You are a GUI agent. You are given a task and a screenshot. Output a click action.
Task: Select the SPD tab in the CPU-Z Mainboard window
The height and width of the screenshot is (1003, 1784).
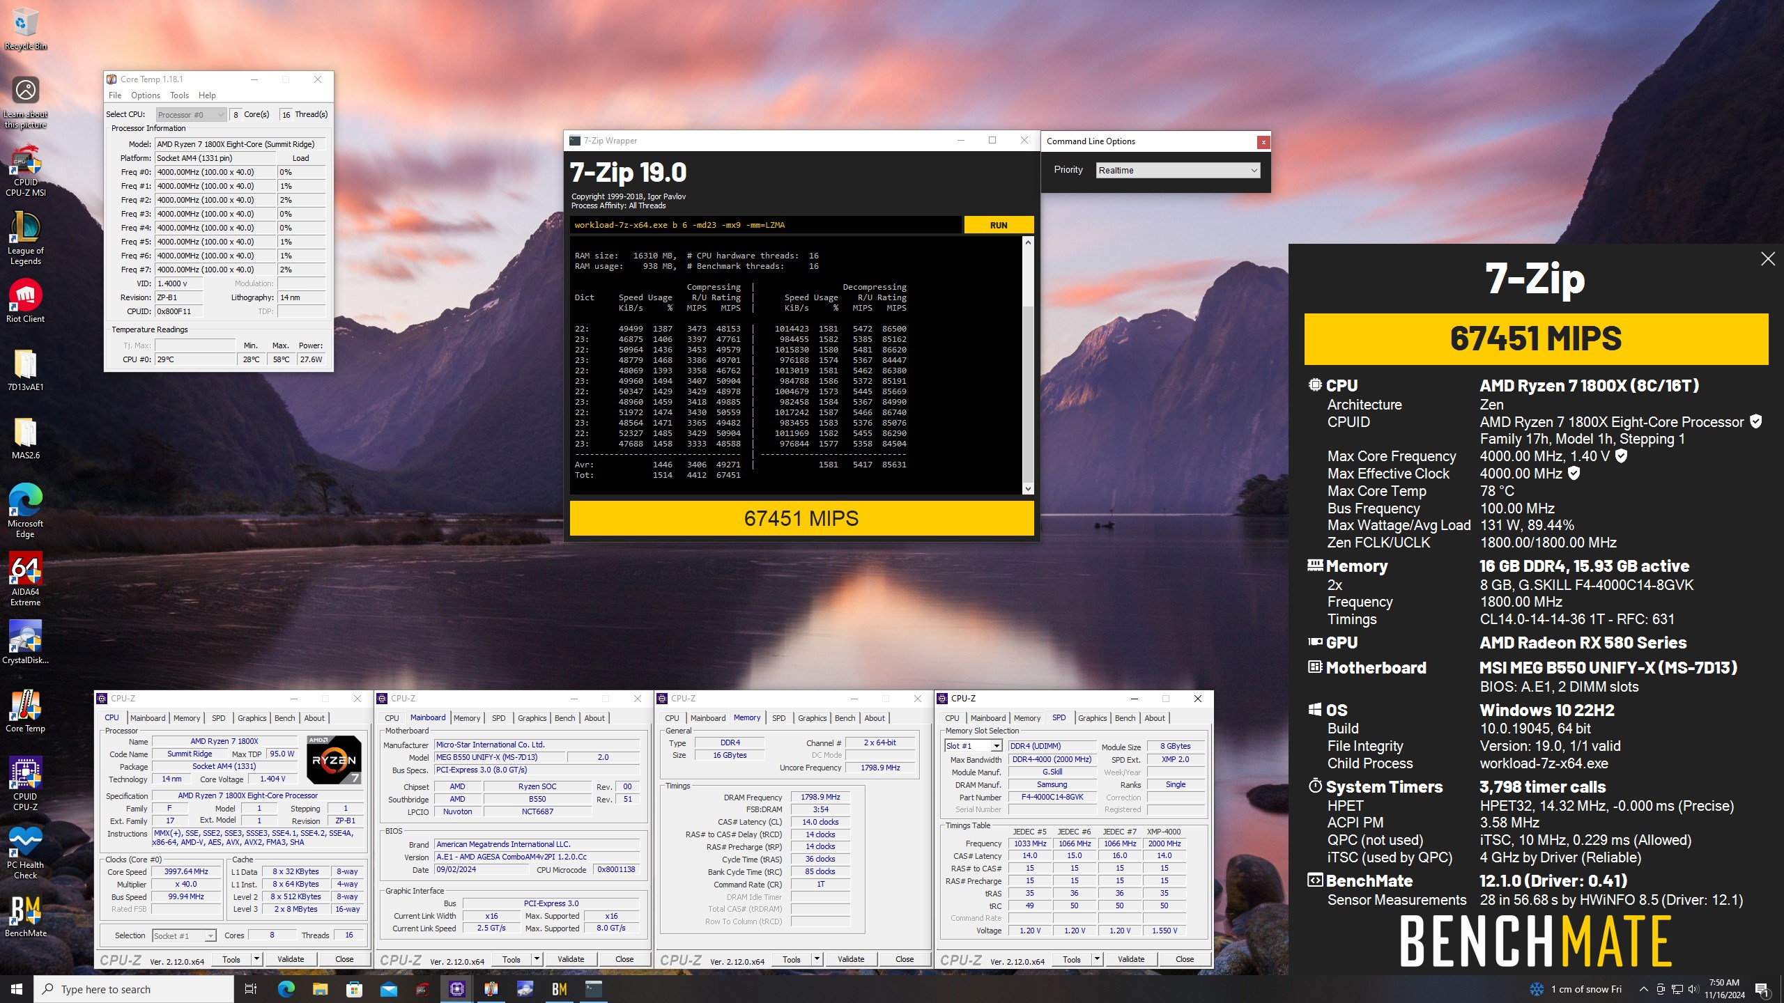coord(499,718)
